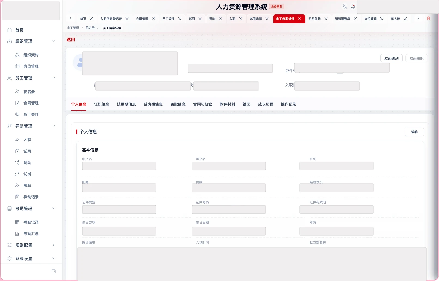Close the 组织调整单 tab
The height and width of the screenshot is (281, 439).
pyautogui.click(x=355, y=19)
